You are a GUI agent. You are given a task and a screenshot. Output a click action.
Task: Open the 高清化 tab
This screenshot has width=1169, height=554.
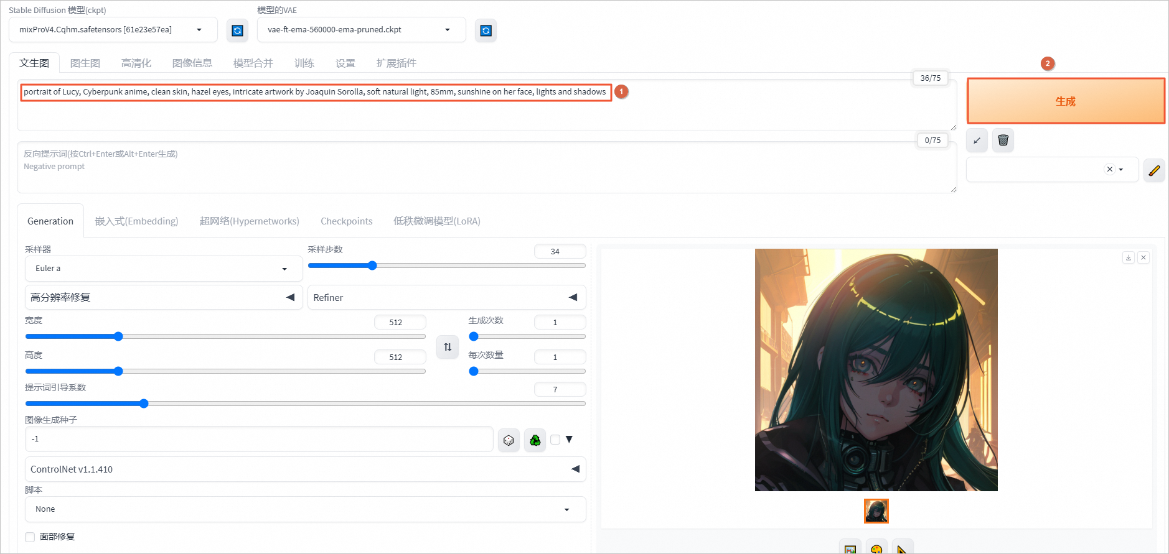[136, 63]
